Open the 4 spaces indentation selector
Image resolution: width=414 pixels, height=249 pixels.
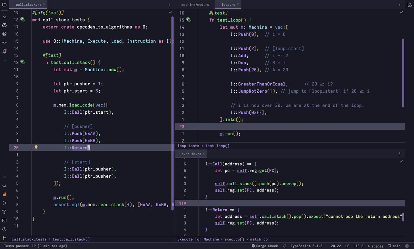[x=375, y=246]
